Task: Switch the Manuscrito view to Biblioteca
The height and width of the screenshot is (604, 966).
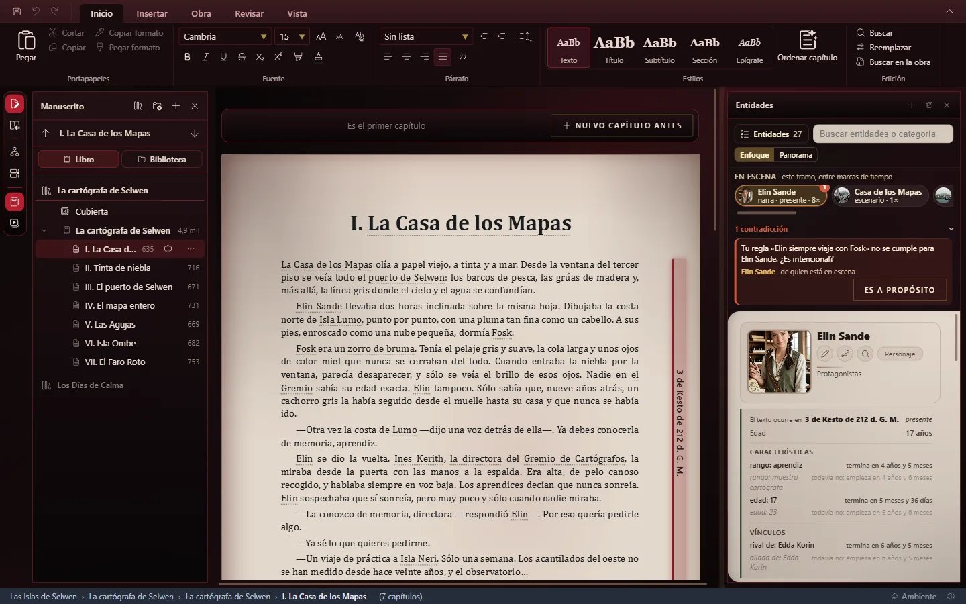Action: click(162, 160)
